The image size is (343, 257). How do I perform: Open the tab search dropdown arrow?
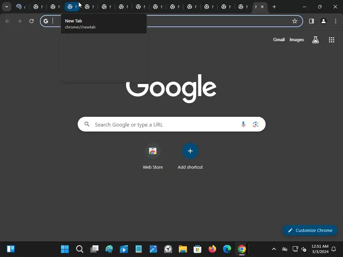click(7, 7)
